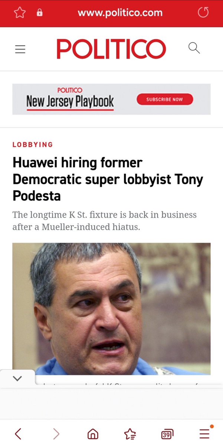Tap the browser home icon
Viewport: 223px width, 446px height.
tap(93, 434)
